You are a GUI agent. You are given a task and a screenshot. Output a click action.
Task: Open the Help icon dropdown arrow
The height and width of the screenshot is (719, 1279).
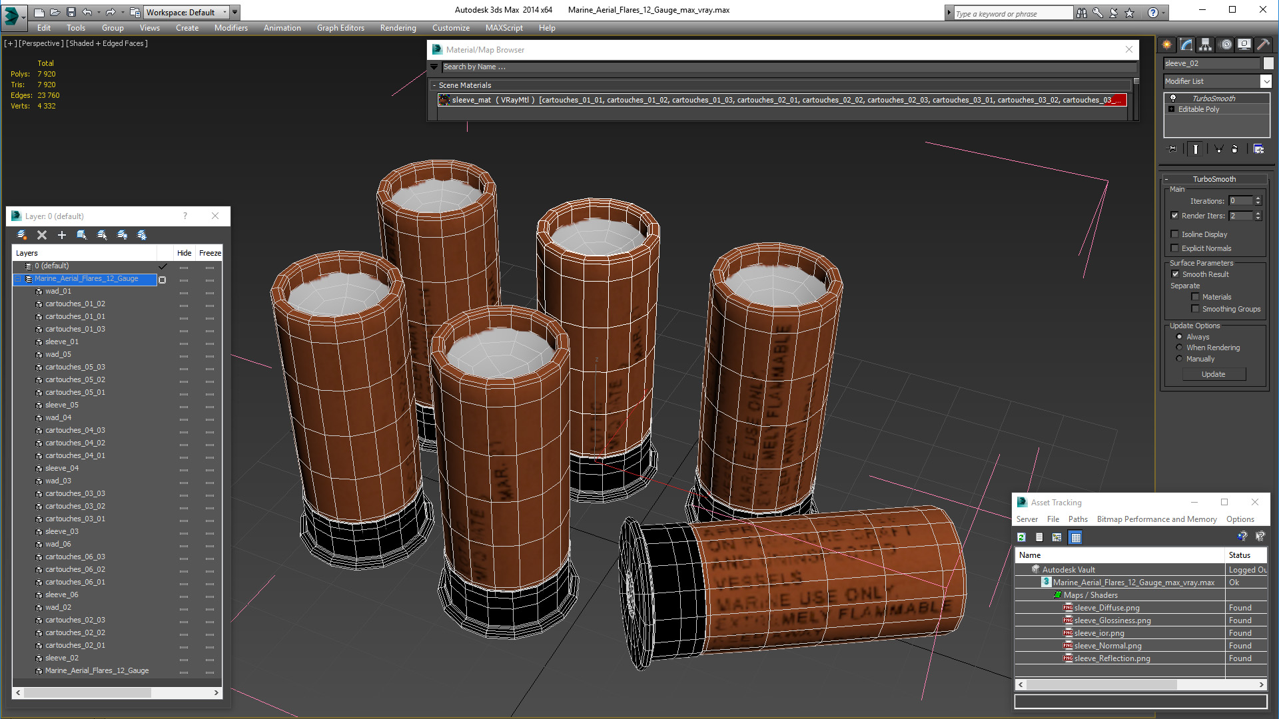(x=1164, y=13)
